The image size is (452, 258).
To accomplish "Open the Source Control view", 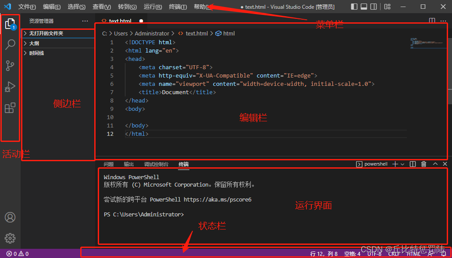I will point(10,66).
